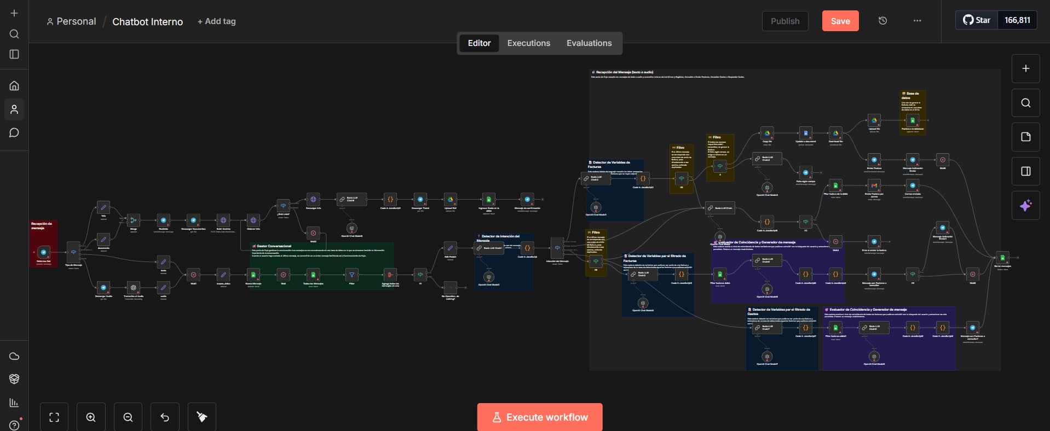The height and width of the screenshot is (431, 1050).
Task: Select the Borrar mensajes Google Sheets node
Action: click(x=1002, y=258)
